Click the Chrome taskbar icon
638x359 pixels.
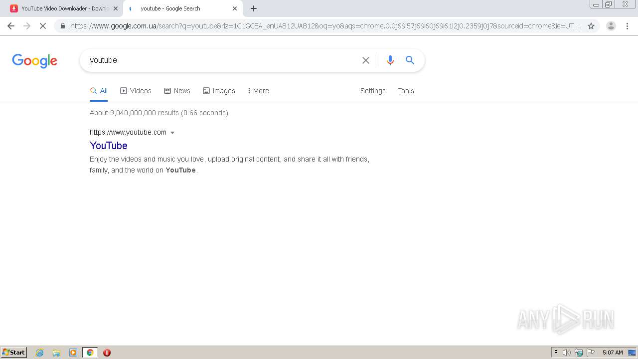click(90, 353)
